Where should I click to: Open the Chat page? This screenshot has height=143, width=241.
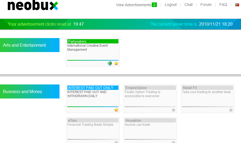pyautogui.click(x=189, y=5)
